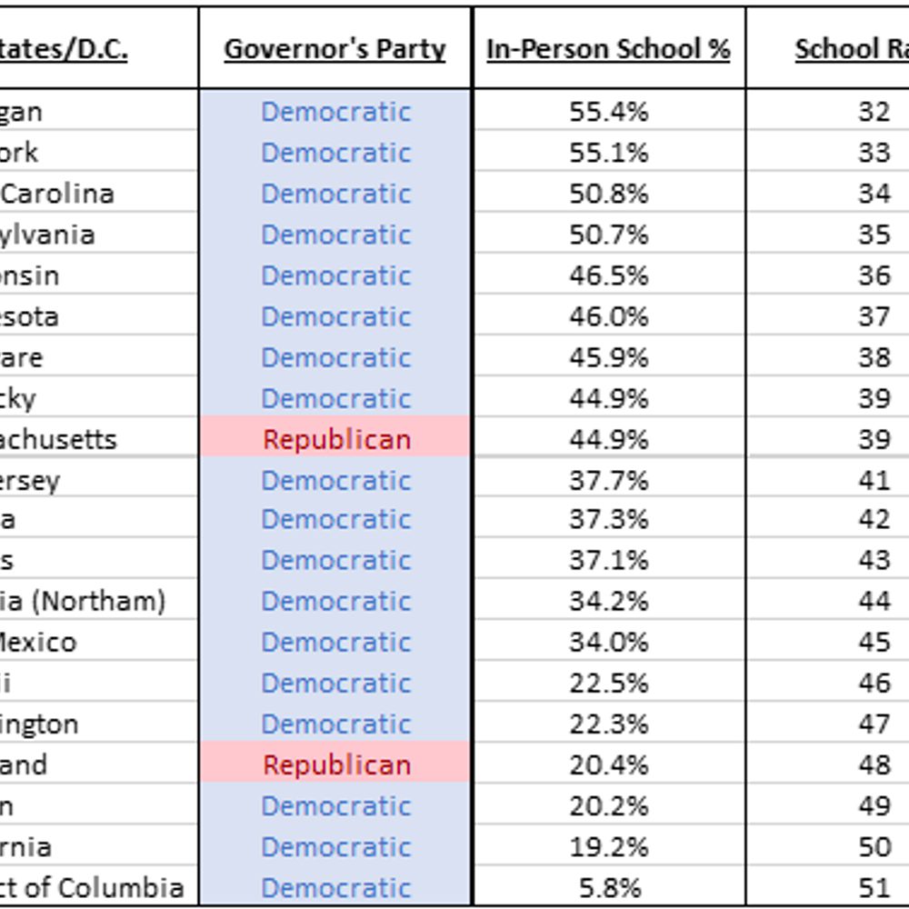This screenshot has width=909, height=909.
Task: Click the District of Columbia state cell
Action: (x=98, y=887)
